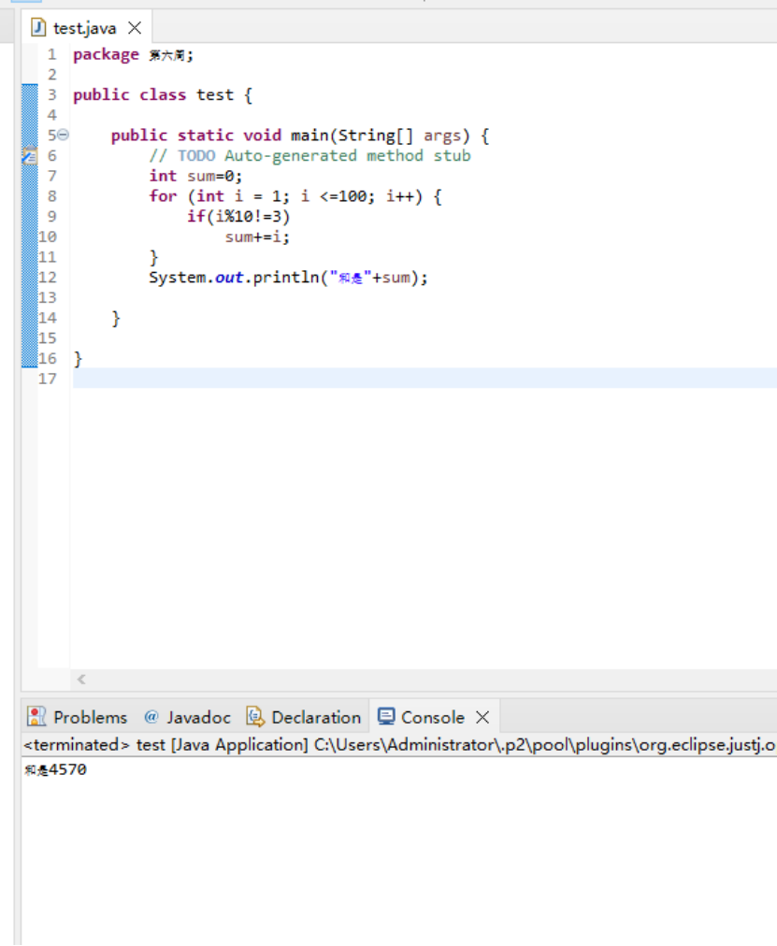This screenshot has width=777, height=946.
Task: Click 'System.out.println' statement on line 12
Action: [x=288, y=278]
